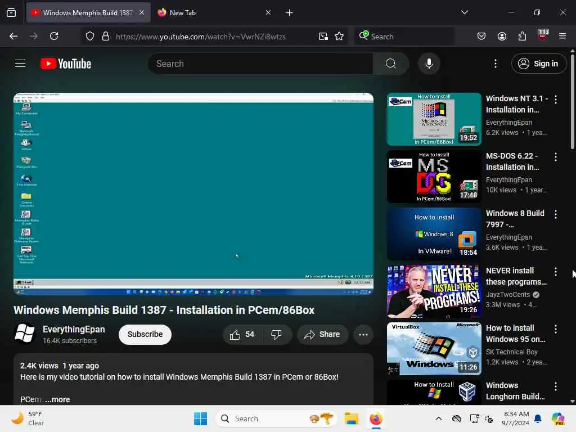The image size is (576, 432).
Task: Dislike the video with thumbs down
Action: (x=276, y=334)
